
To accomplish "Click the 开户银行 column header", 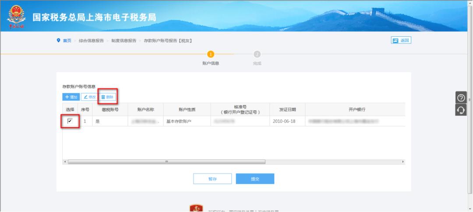I will (357, 109).
